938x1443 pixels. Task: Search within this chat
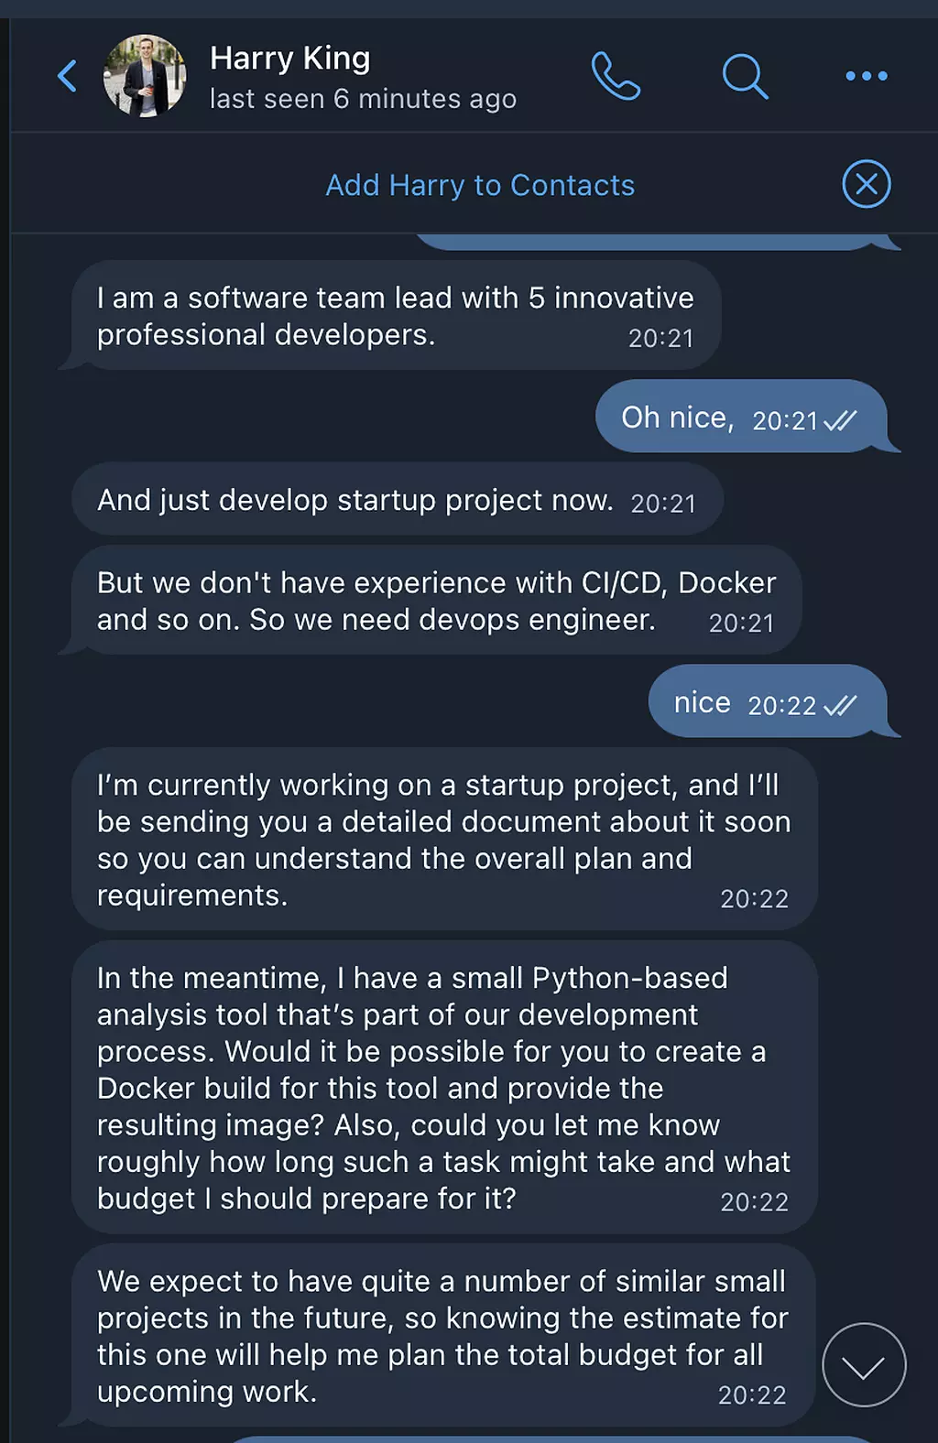click(x=744, y=76)
